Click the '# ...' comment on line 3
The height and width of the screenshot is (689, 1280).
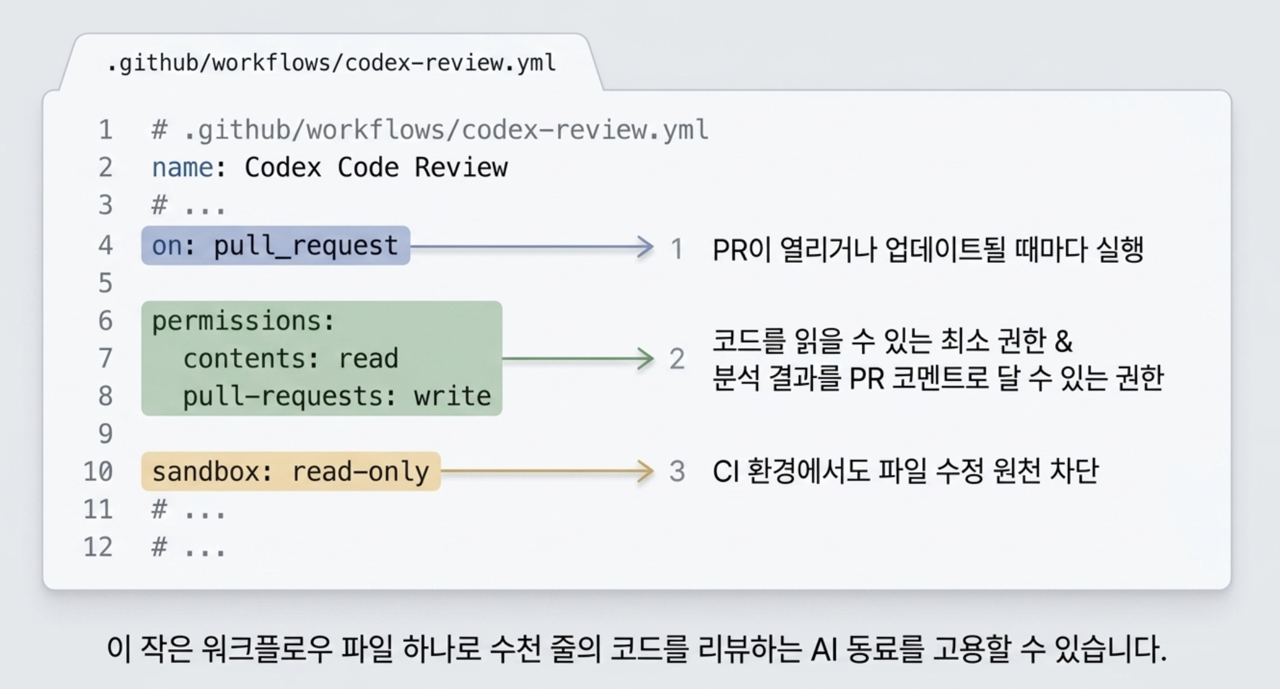pos(188,205)
